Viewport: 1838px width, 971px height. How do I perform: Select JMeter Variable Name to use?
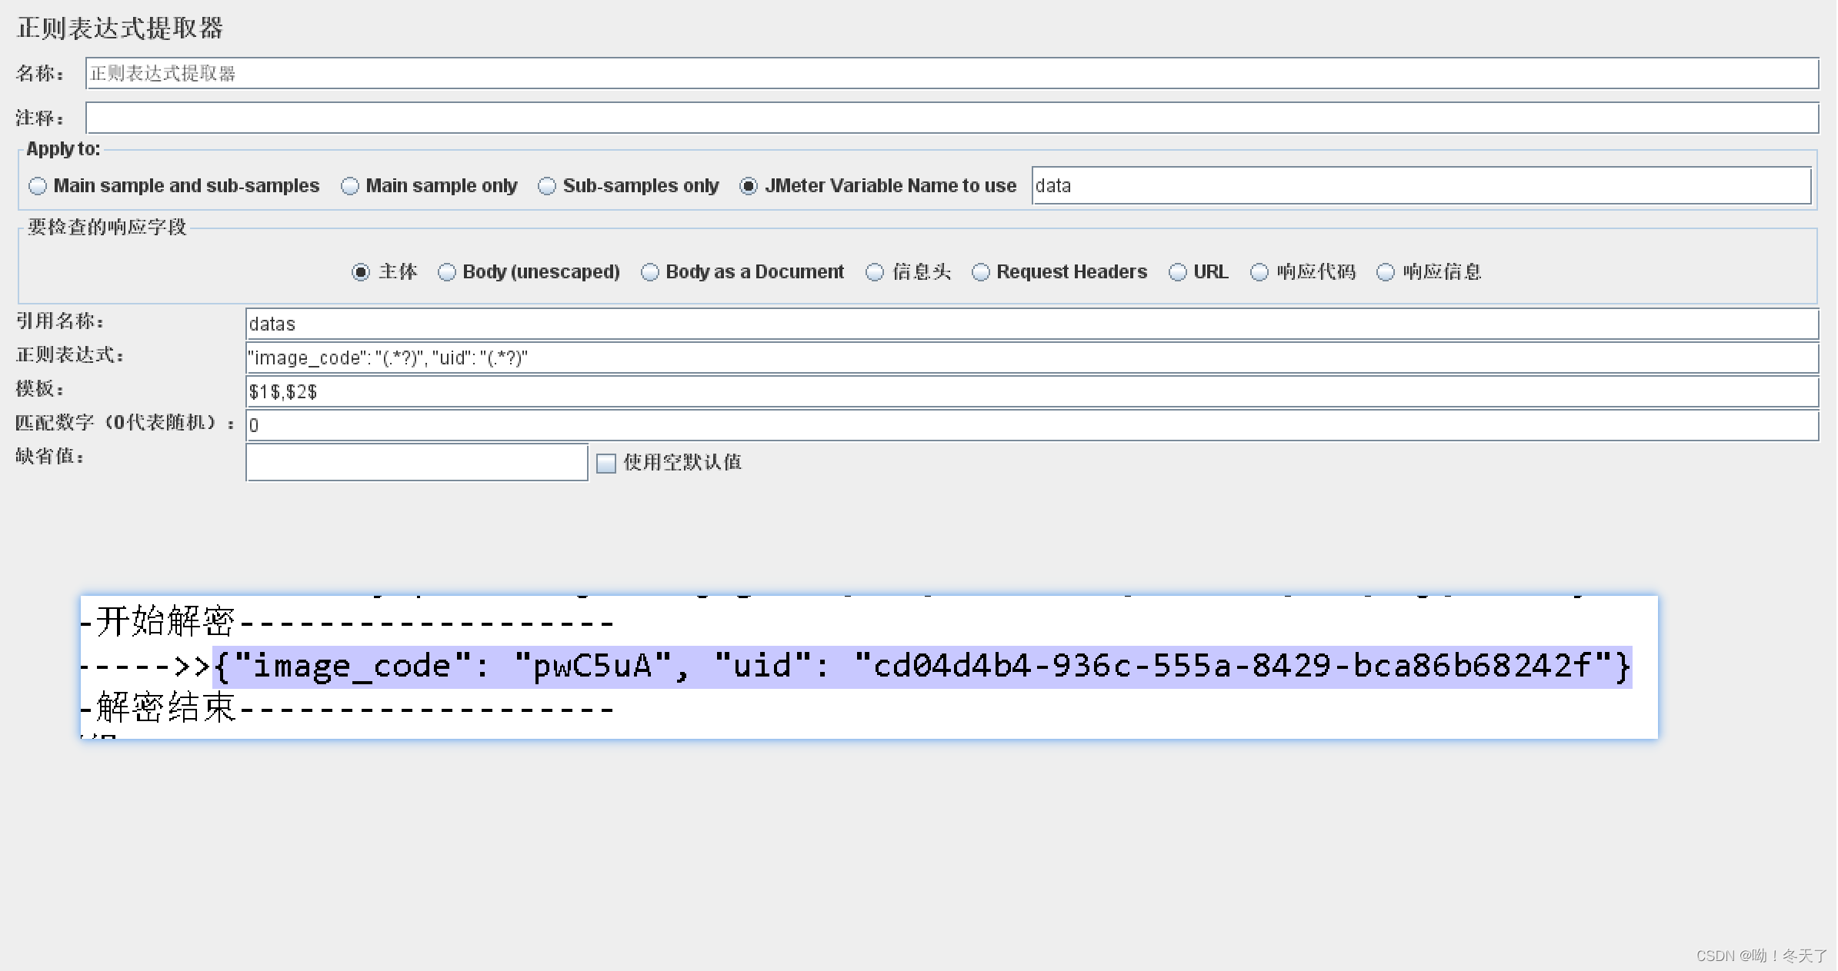[749, 186]
